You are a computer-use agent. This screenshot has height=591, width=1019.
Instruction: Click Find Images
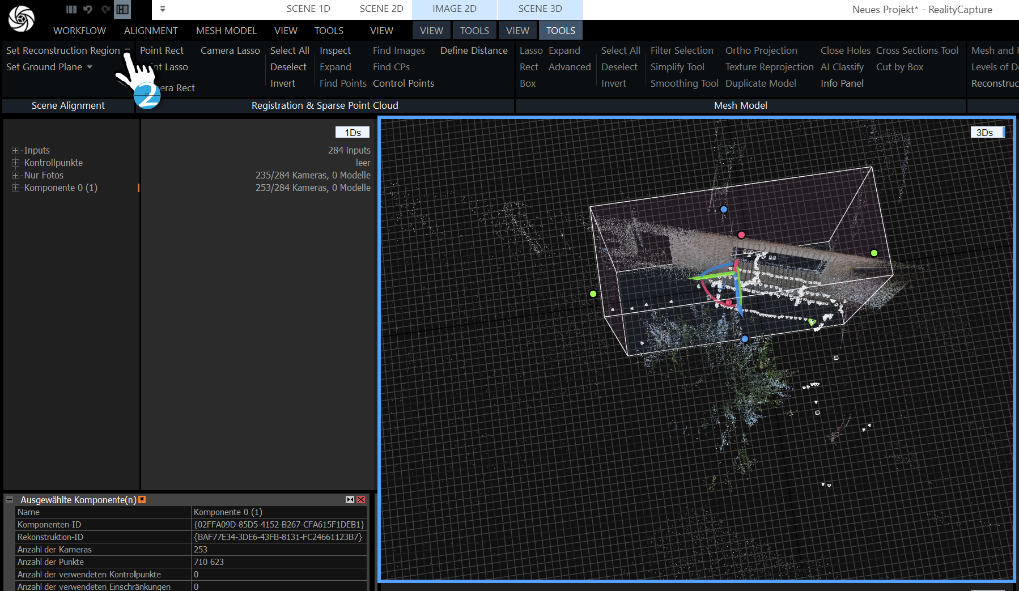398,50
